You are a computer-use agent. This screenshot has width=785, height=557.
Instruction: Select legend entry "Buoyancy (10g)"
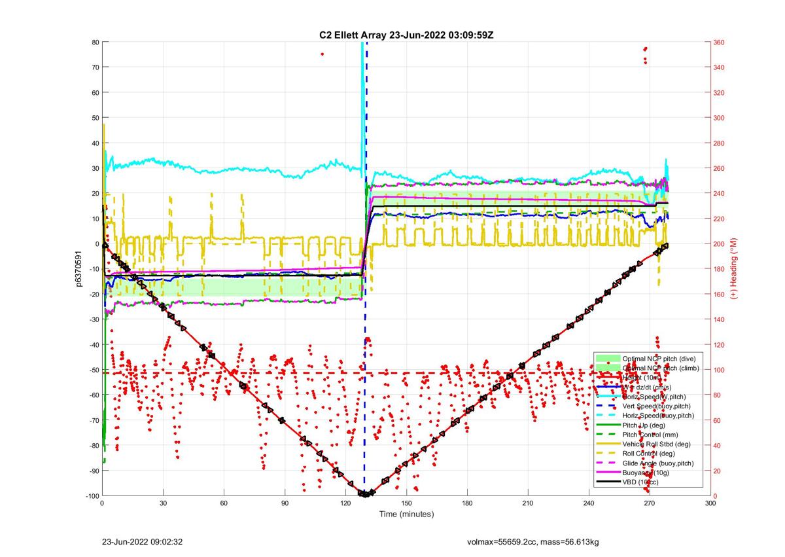[645, 473]
